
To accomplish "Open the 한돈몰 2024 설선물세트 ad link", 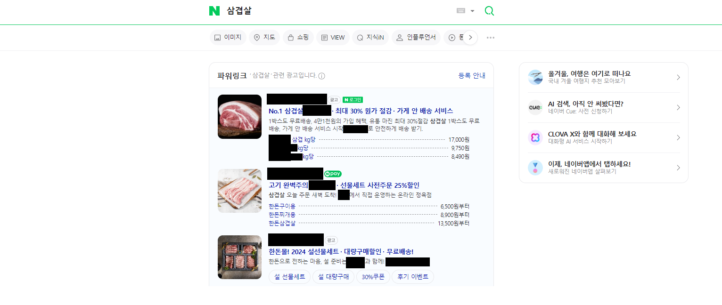I will 341,251.
